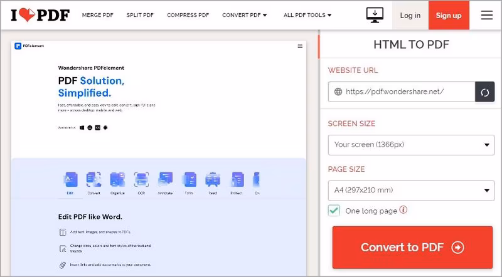Select the Form feature icon in the preview
This screenshot has height=277, width=502.
click(190, 179)
